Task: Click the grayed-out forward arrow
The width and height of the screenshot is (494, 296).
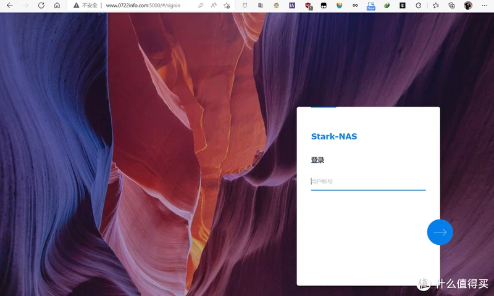Action: pyautogui.click(x=25, y=6)
